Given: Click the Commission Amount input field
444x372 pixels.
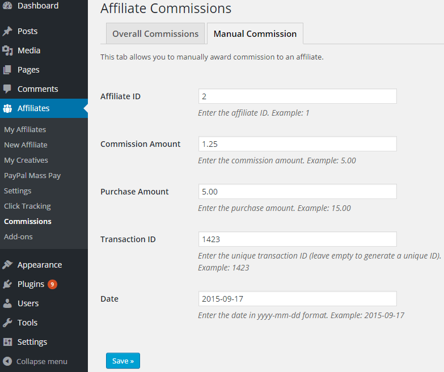Looking at the screenshot, I should (x=297, y=144).
